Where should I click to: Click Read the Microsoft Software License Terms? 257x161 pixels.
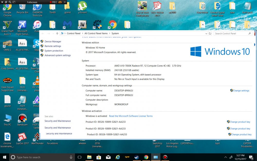tap(131, 116)
